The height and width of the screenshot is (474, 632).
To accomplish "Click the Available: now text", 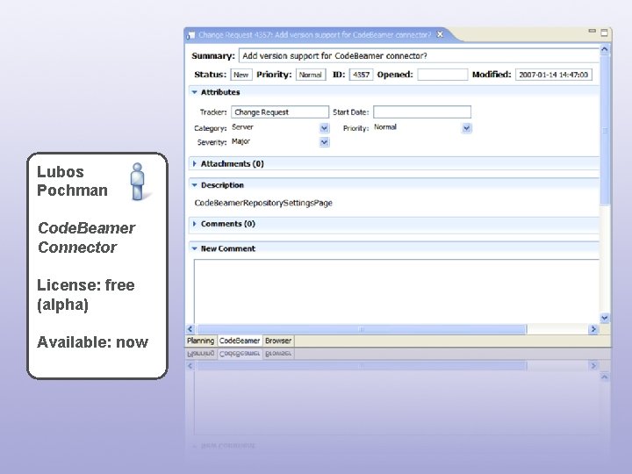I will click(x=93, y=342).
